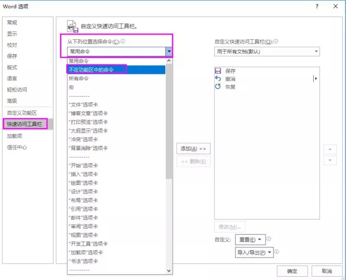
Task: Select "大纲显示"选项卡 entry
Action: (116, 131)
